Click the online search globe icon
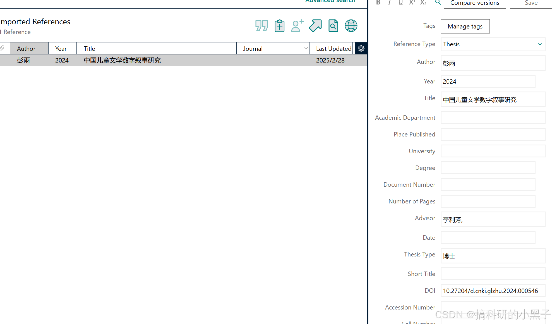552x324 pixels. (x=351, y=26)
